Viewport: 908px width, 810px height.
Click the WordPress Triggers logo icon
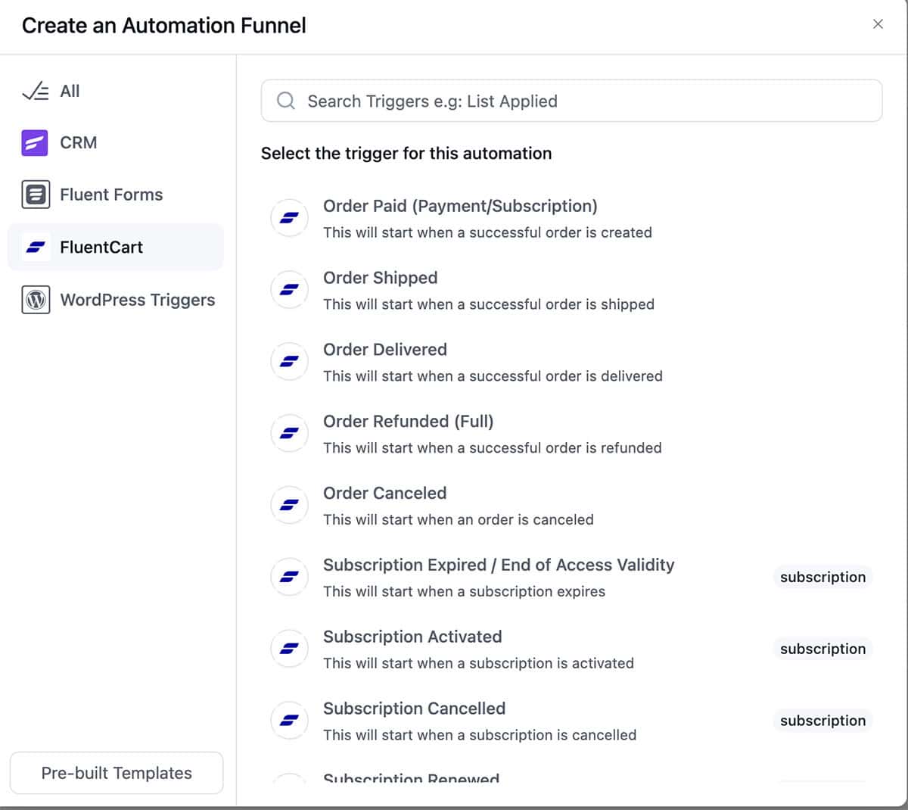tap(36, 300)
